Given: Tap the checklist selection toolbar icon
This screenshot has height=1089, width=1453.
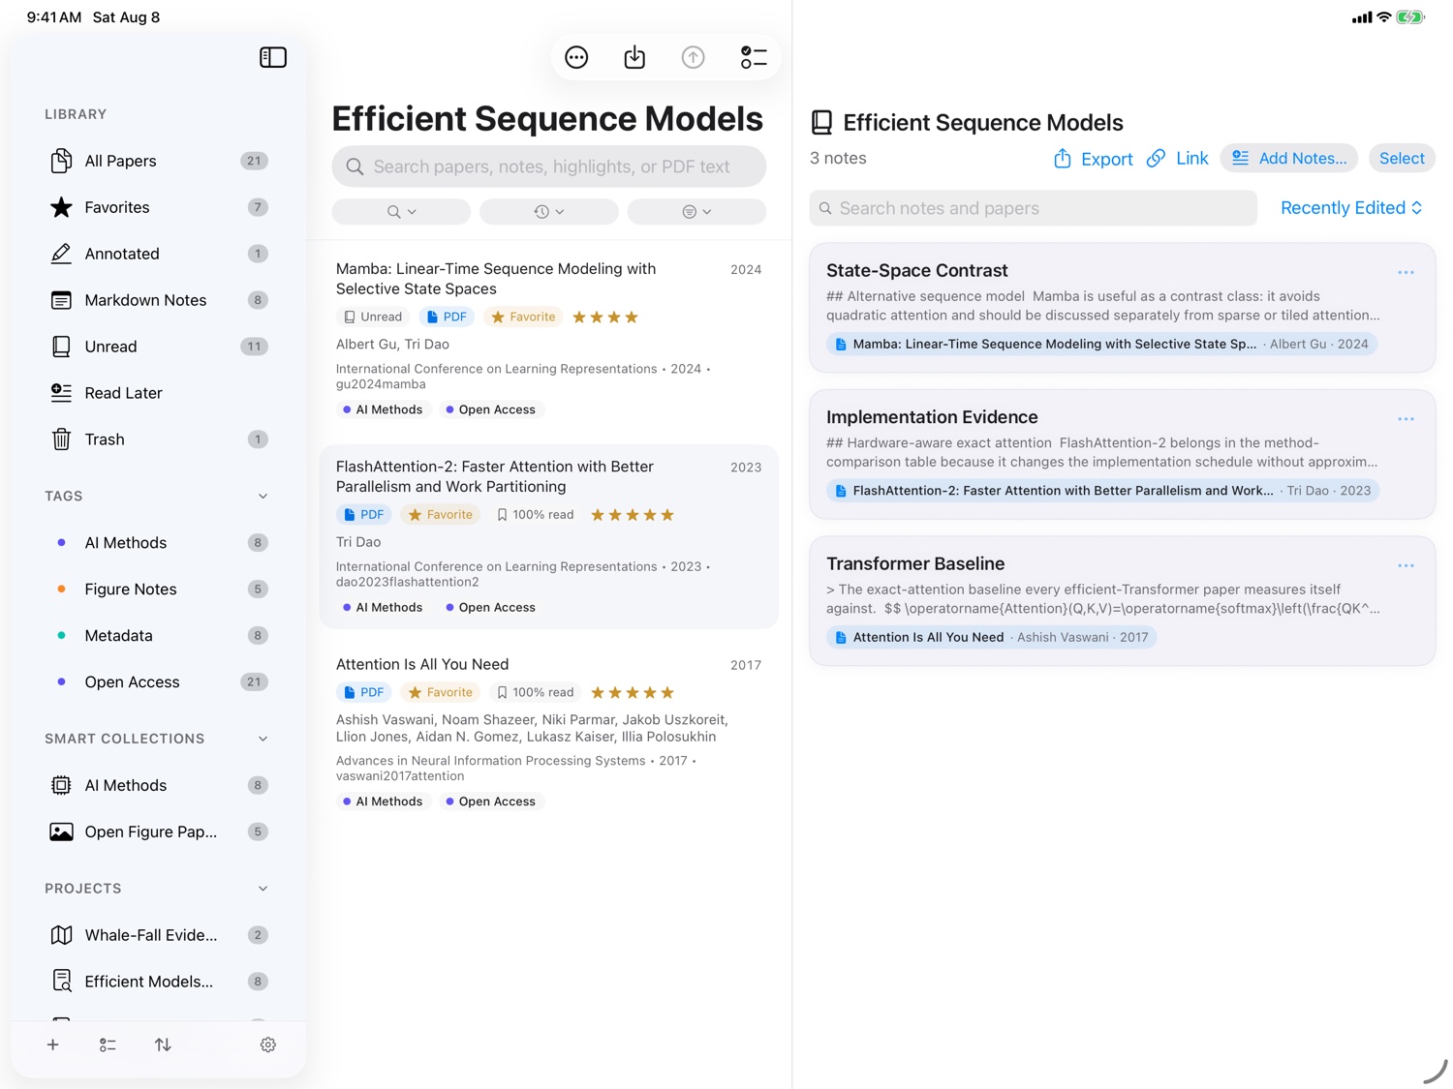Looking at the screenshot, I should click(x=753, y=58).
